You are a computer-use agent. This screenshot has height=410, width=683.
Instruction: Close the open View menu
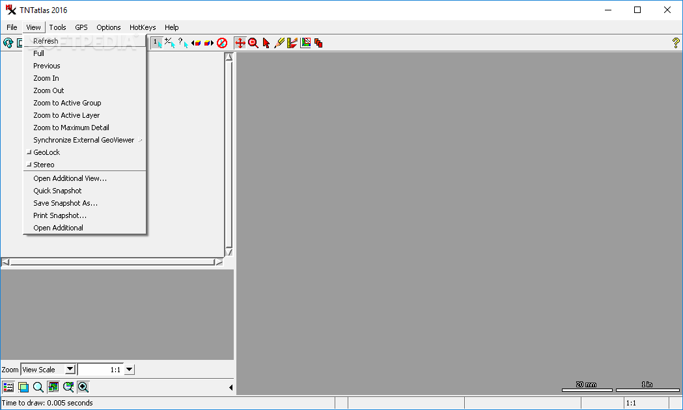(34, 27)
